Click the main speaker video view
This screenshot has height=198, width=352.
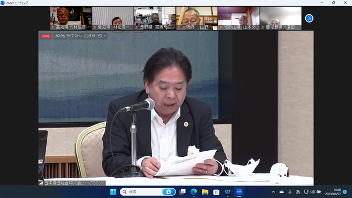click(x=176, y=108)
